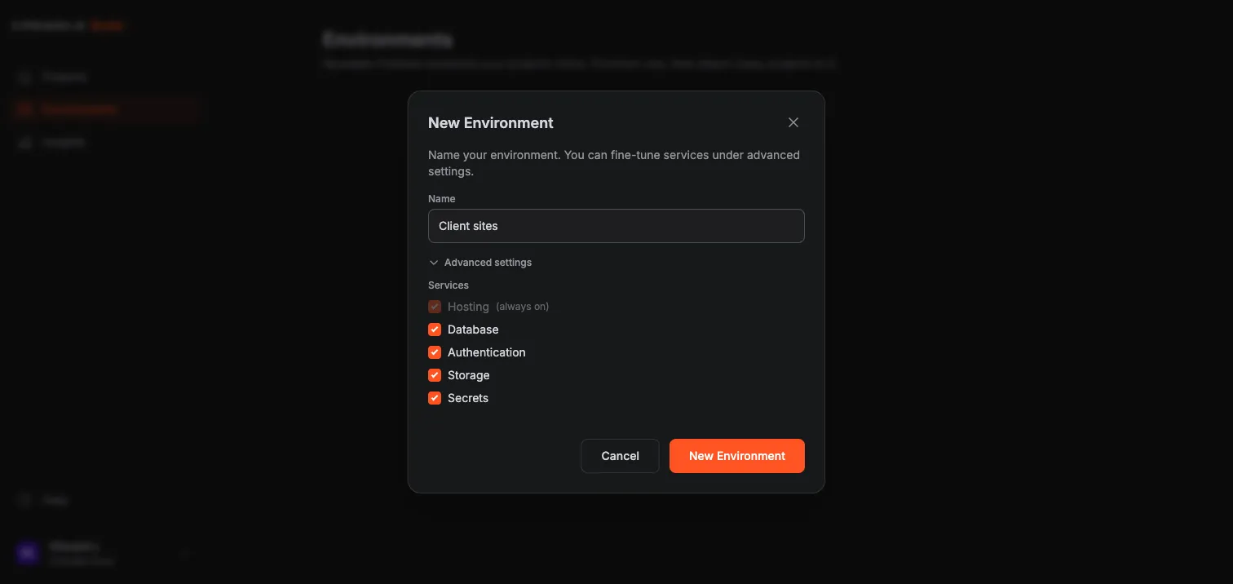The height and width of the screenshot is (584, 1233).
Task: Close the New Environment dialog with the X
Action: pyautogui.click(x=793, y=122)
